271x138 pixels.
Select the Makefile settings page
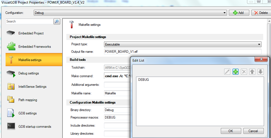coord(34,60)
